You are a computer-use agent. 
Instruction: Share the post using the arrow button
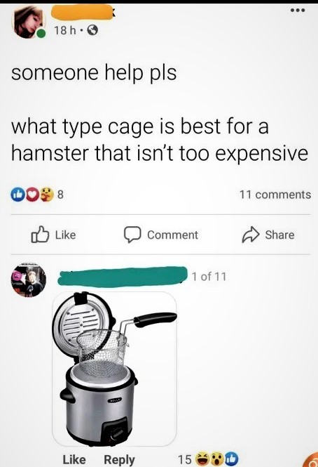[268, 235]
